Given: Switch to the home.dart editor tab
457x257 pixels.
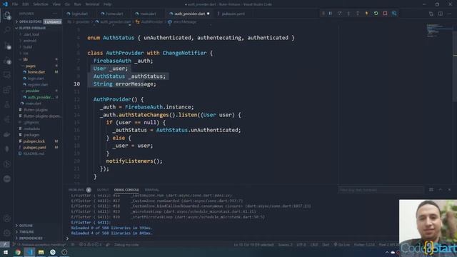Looking at the screenshot, I should tap(114, 14).
